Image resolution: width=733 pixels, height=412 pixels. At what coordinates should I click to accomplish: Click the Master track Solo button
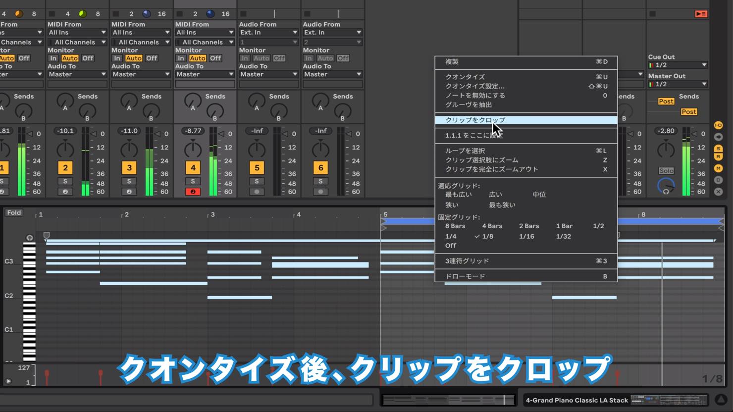(x=666, y=171)
